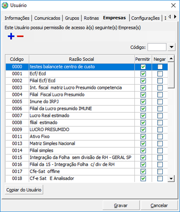Toggle Permitir for company 0015

pyautogui.click(x=143, y=158)
